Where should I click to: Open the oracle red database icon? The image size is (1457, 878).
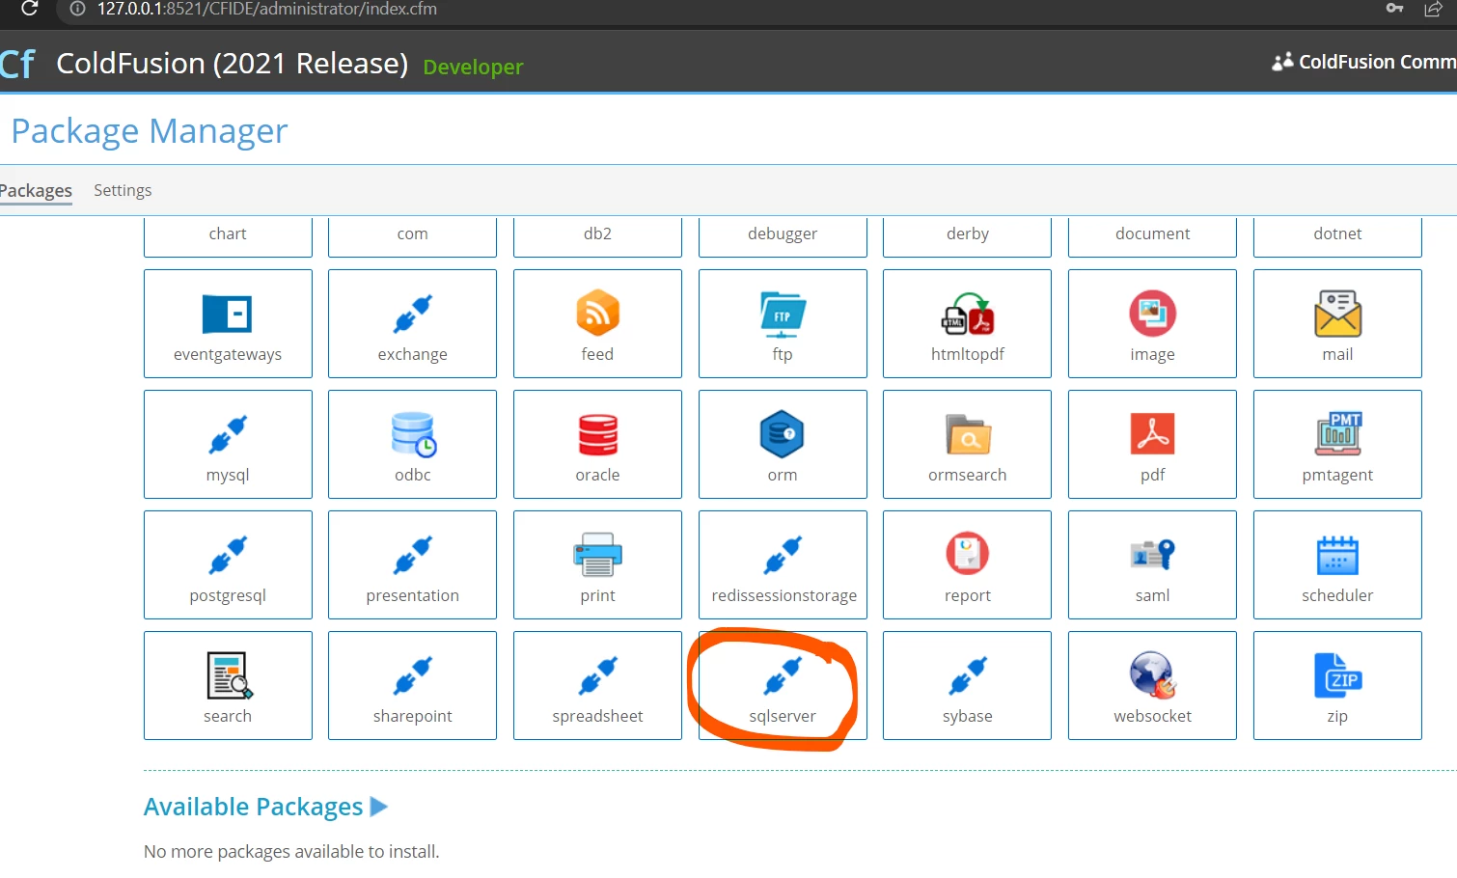(x=597, y=434)
